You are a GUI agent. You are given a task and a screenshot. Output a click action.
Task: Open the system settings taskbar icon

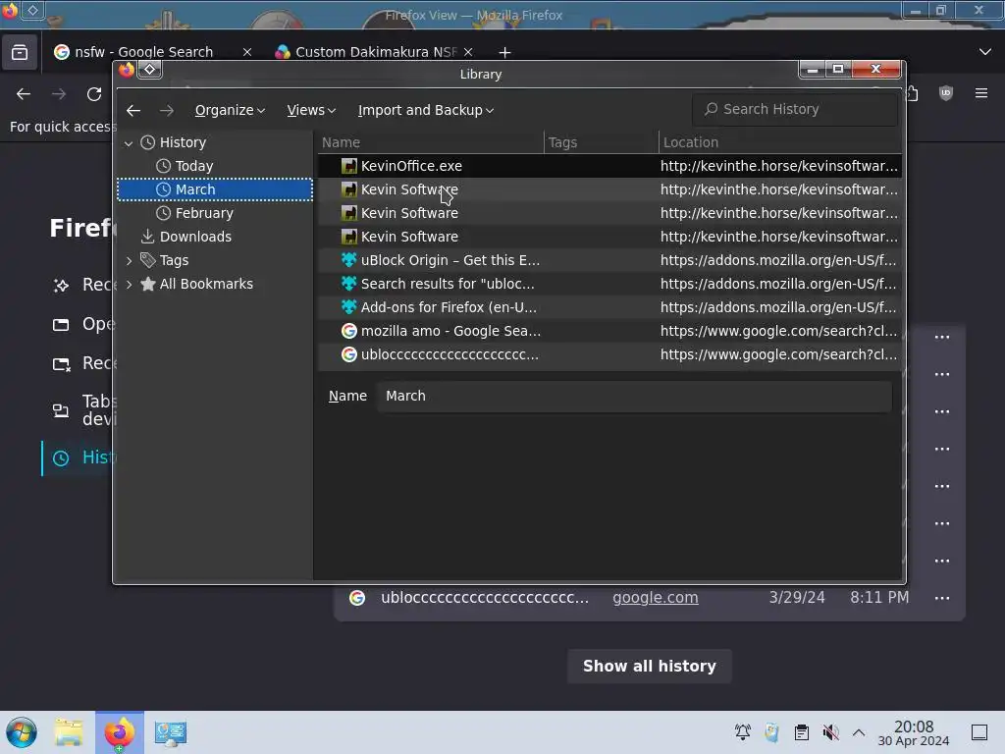pos(171,732)
